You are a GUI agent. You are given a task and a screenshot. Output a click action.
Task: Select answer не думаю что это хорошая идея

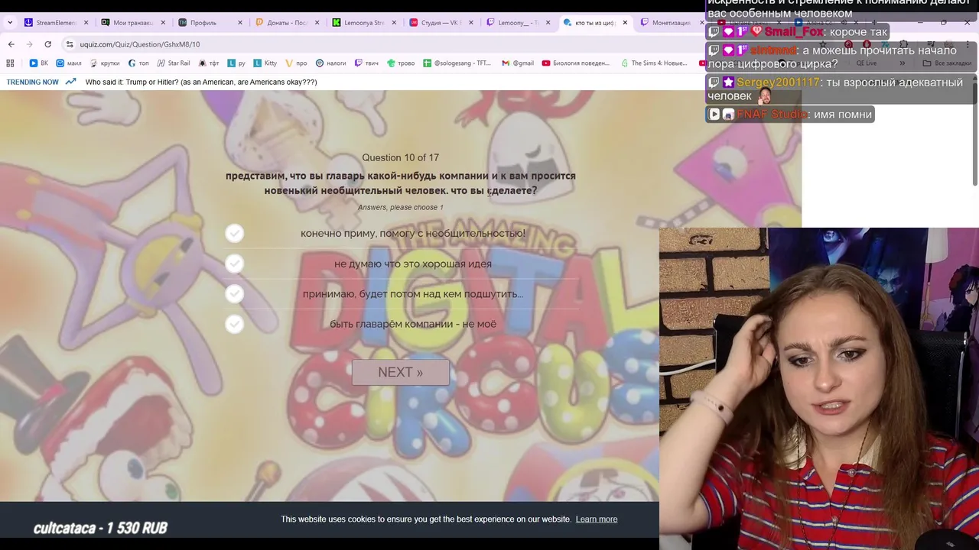(x=401, y=264)
